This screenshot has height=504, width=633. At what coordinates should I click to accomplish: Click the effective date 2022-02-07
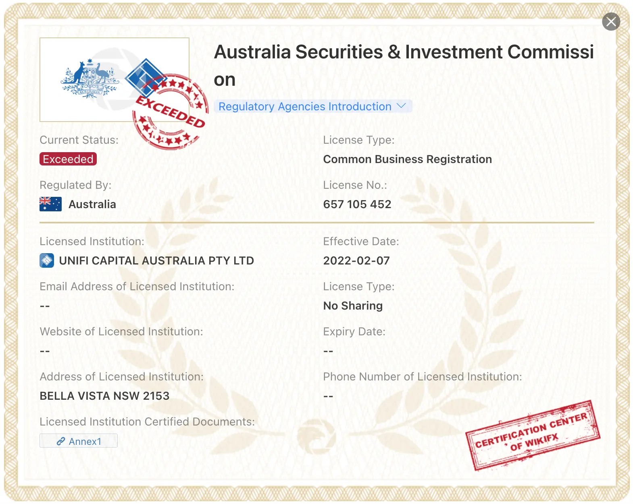356,260
